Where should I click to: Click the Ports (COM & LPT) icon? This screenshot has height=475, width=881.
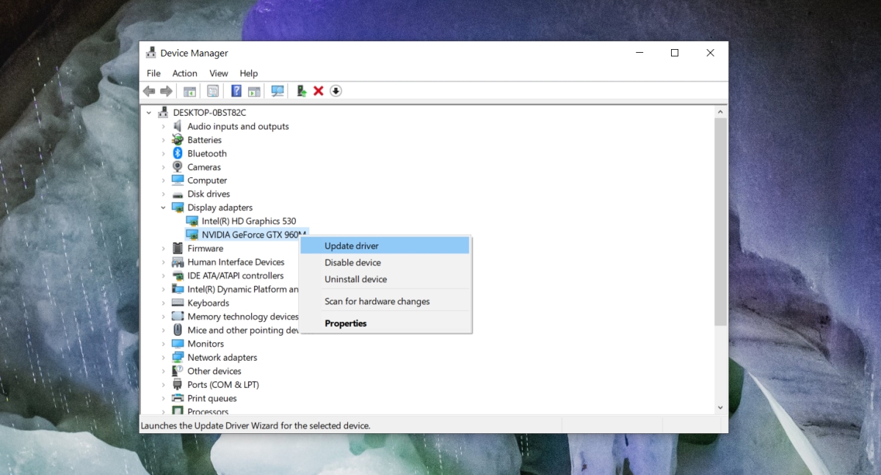pyautogui.click(x=178, y=385)
